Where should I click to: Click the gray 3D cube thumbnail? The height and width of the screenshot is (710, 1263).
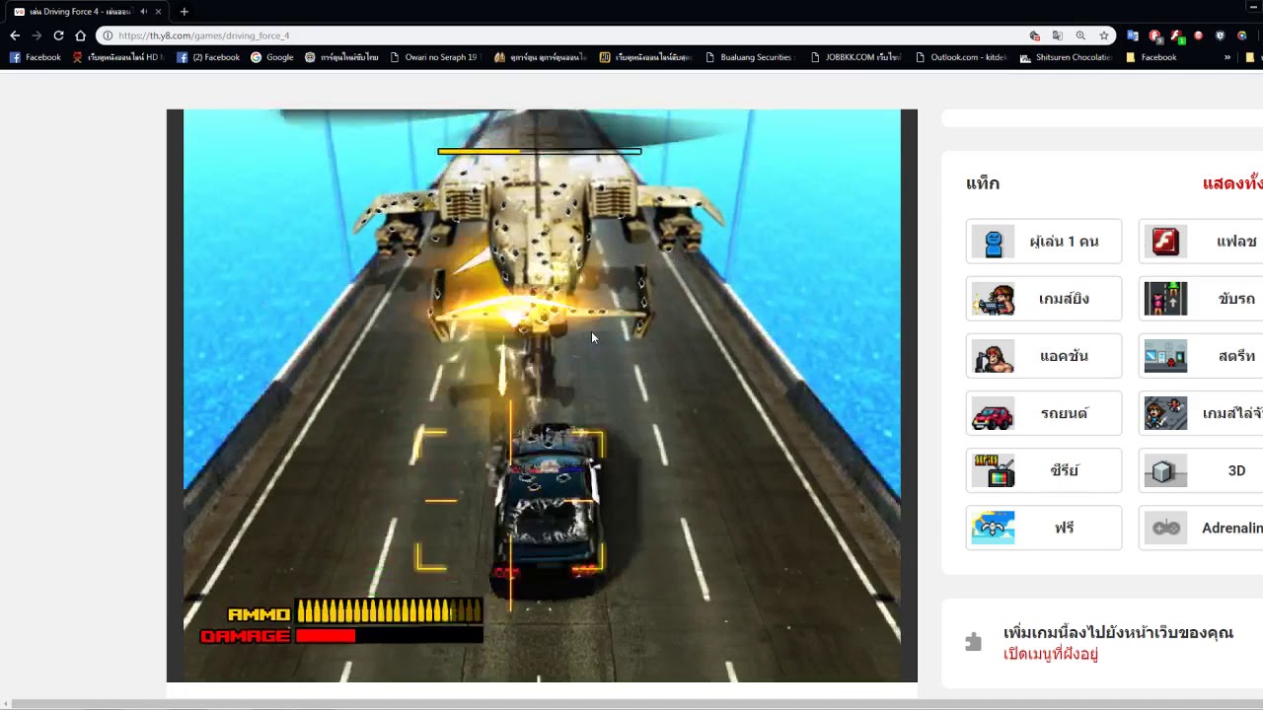coord(1165,470)
